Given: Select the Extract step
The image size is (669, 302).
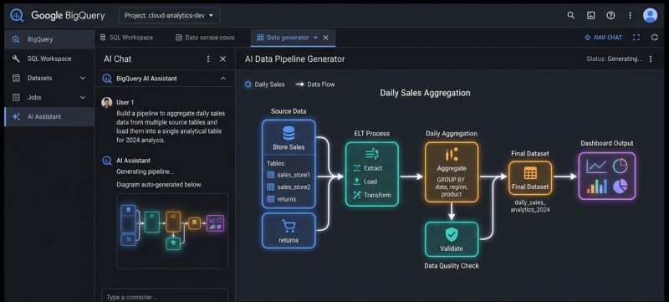Looking at the screenshot, I should click(x=368, y=168).
